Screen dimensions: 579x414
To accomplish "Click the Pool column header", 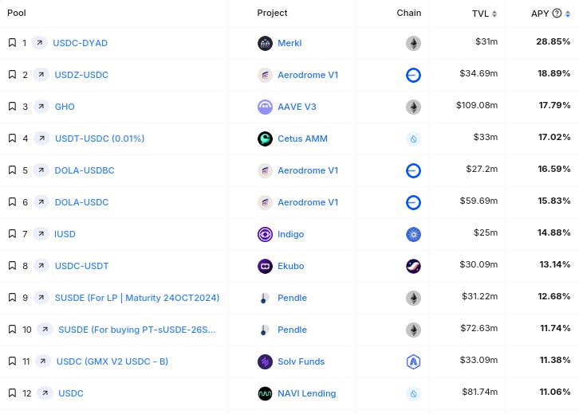I will (x=17, y=13).
